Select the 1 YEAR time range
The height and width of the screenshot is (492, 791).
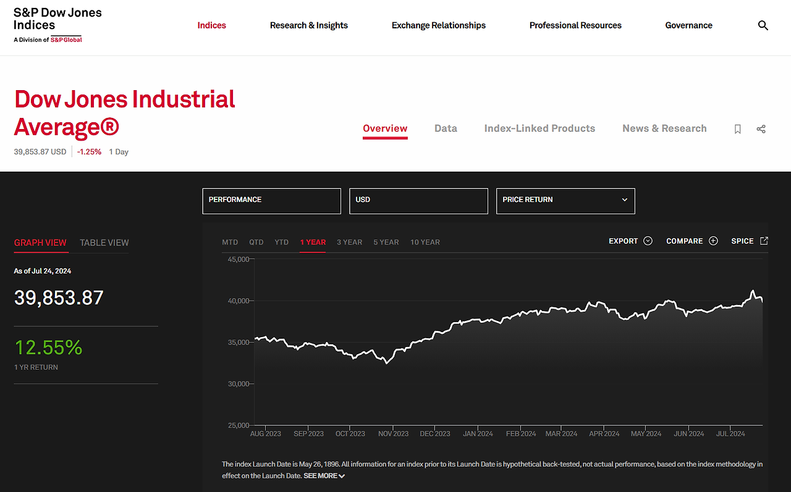tap(313, 242)
